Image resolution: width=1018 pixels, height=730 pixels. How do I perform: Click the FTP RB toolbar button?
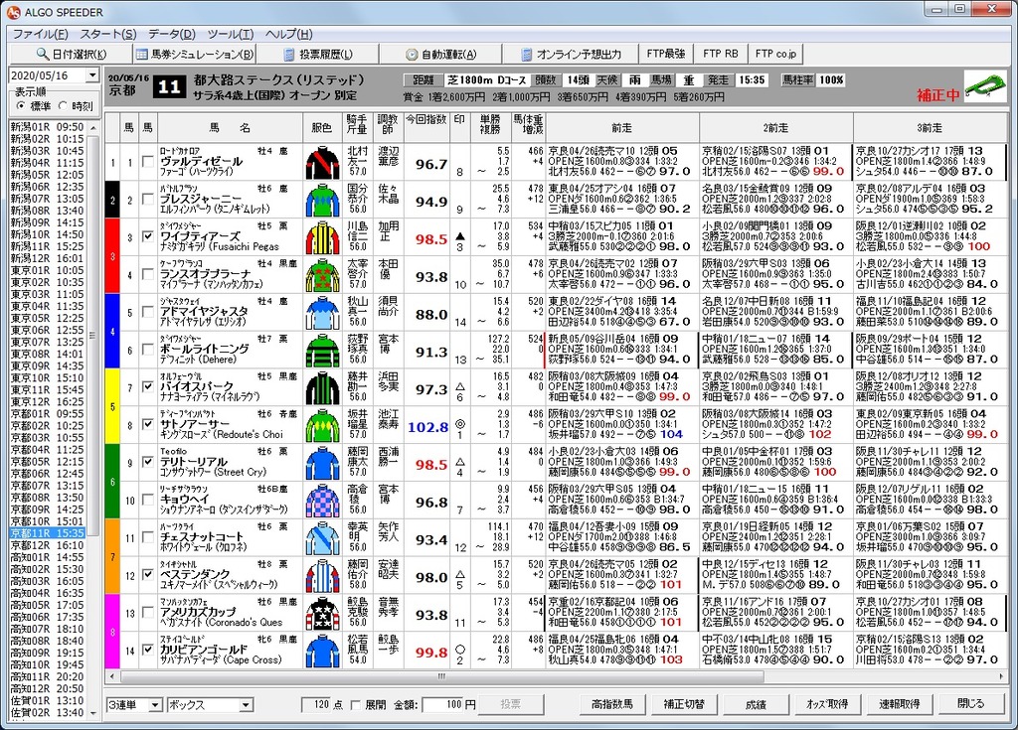(x=720, y=54)
